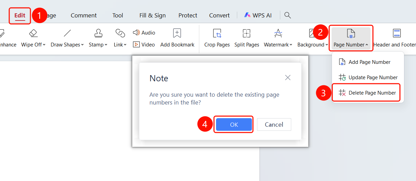Insert Audio into the PDF
The image size is (416, 181).
[x=144, y=33]
